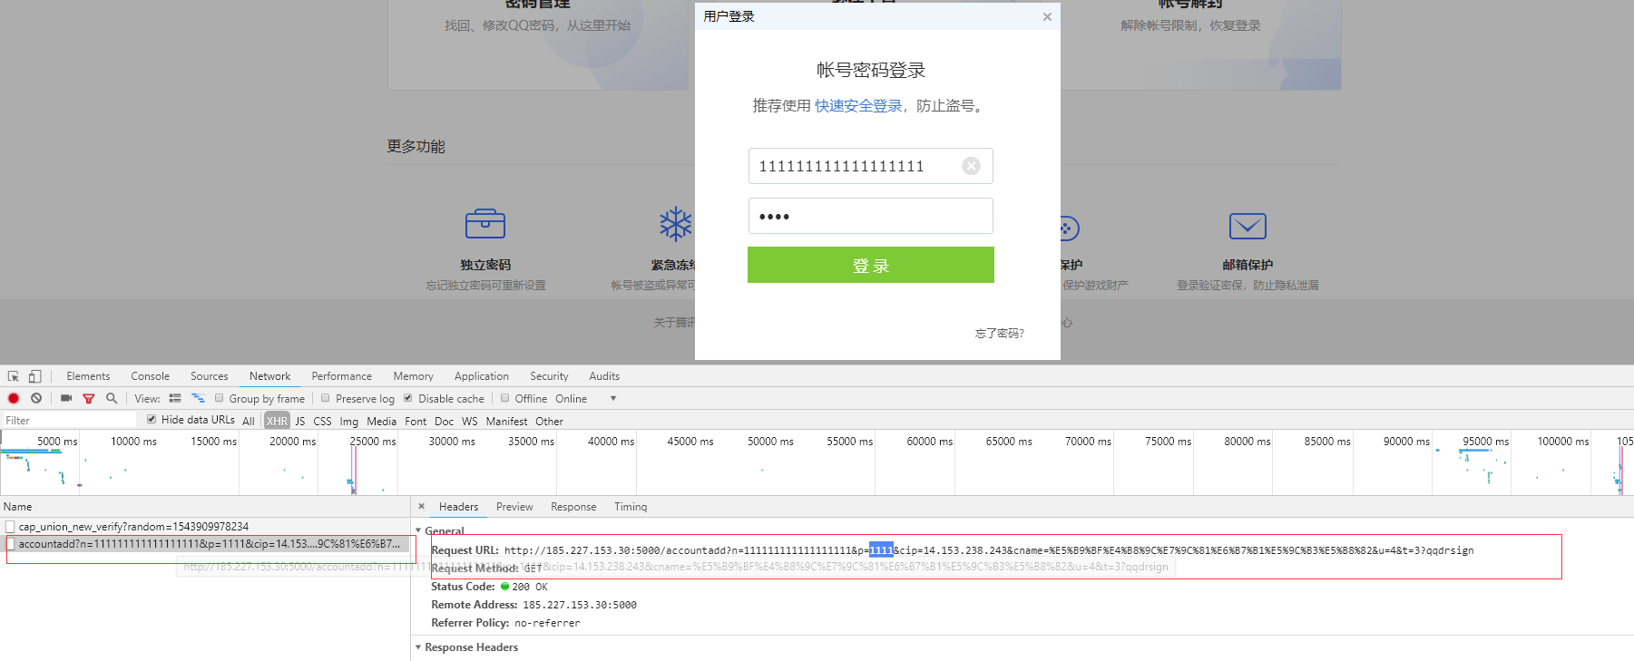Activate the inspect element picker icon
This screenshot has width=1634, height=661.
tap(14, 376)
